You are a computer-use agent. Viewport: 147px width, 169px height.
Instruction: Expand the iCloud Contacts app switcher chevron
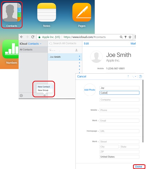coord(41,44)
